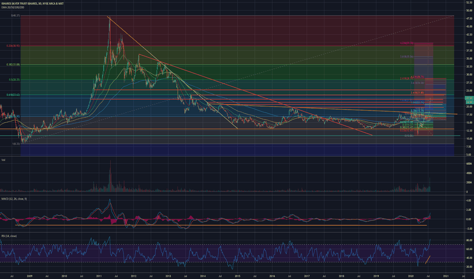Viewport: 474px width, 279px height.
Task: Select the RSI (14, close) label
Action: 9,236
